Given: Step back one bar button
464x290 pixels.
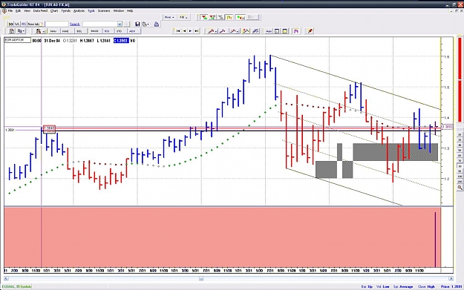Looking at the screenshot, I should (184, 31).
